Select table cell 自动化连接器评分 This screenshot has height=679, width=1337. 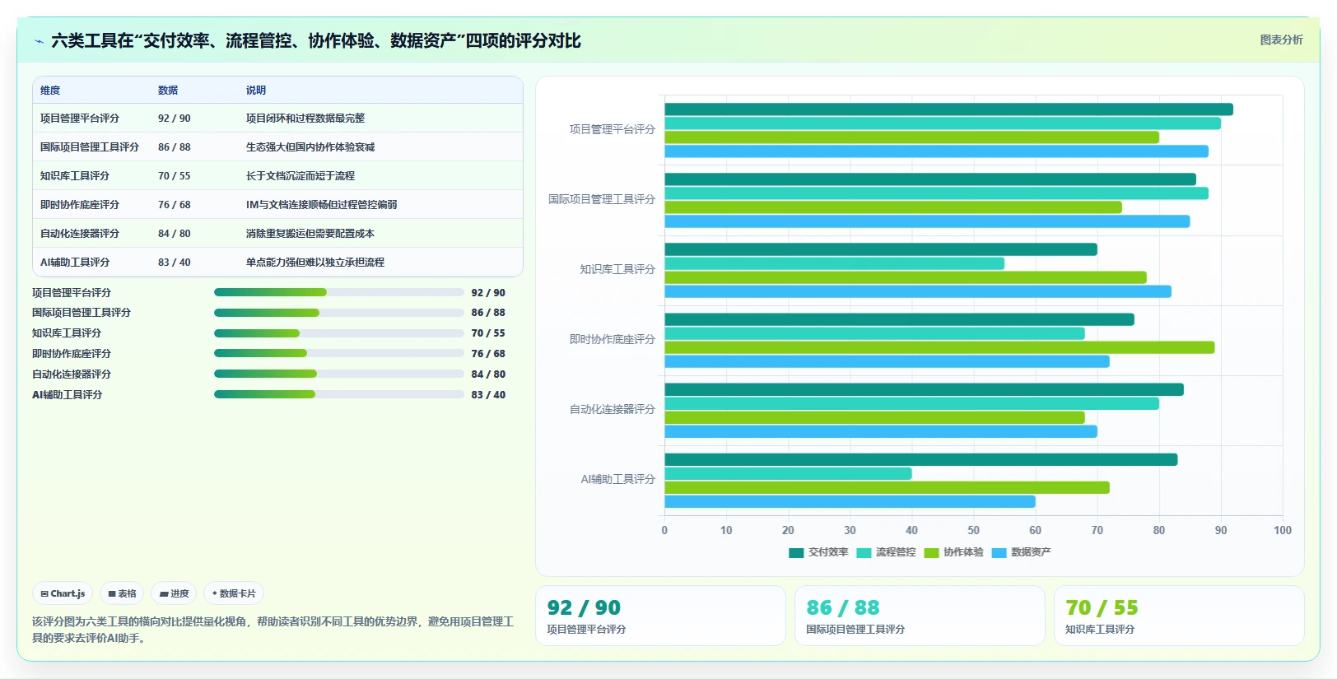80,234
